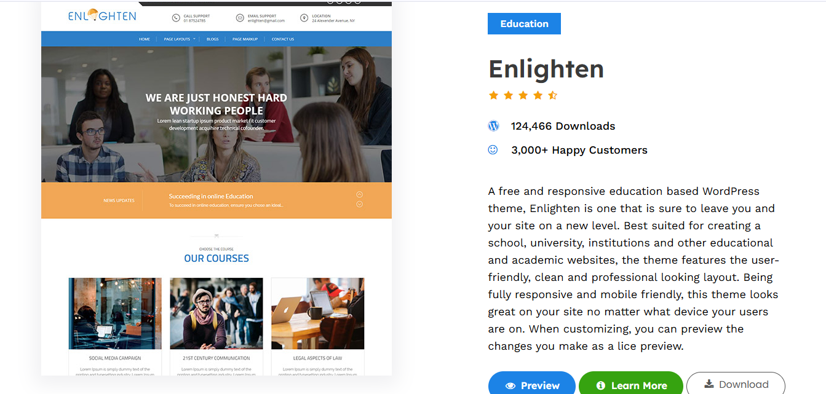Click the WordPress icon beside Downloads
Screen dimensions: 826x394
click(493, 126)
